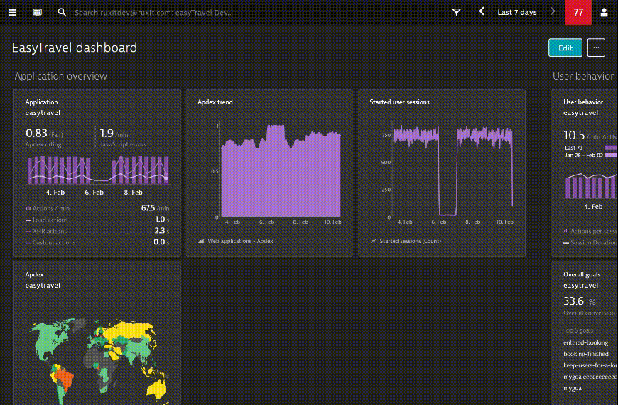Click the Edit dashboard button

565,48
